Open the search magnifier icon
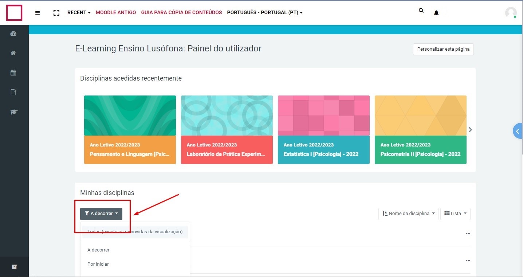 coord(421,11)
